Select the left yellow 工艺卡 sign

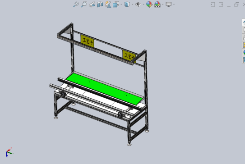coord(87,41)
